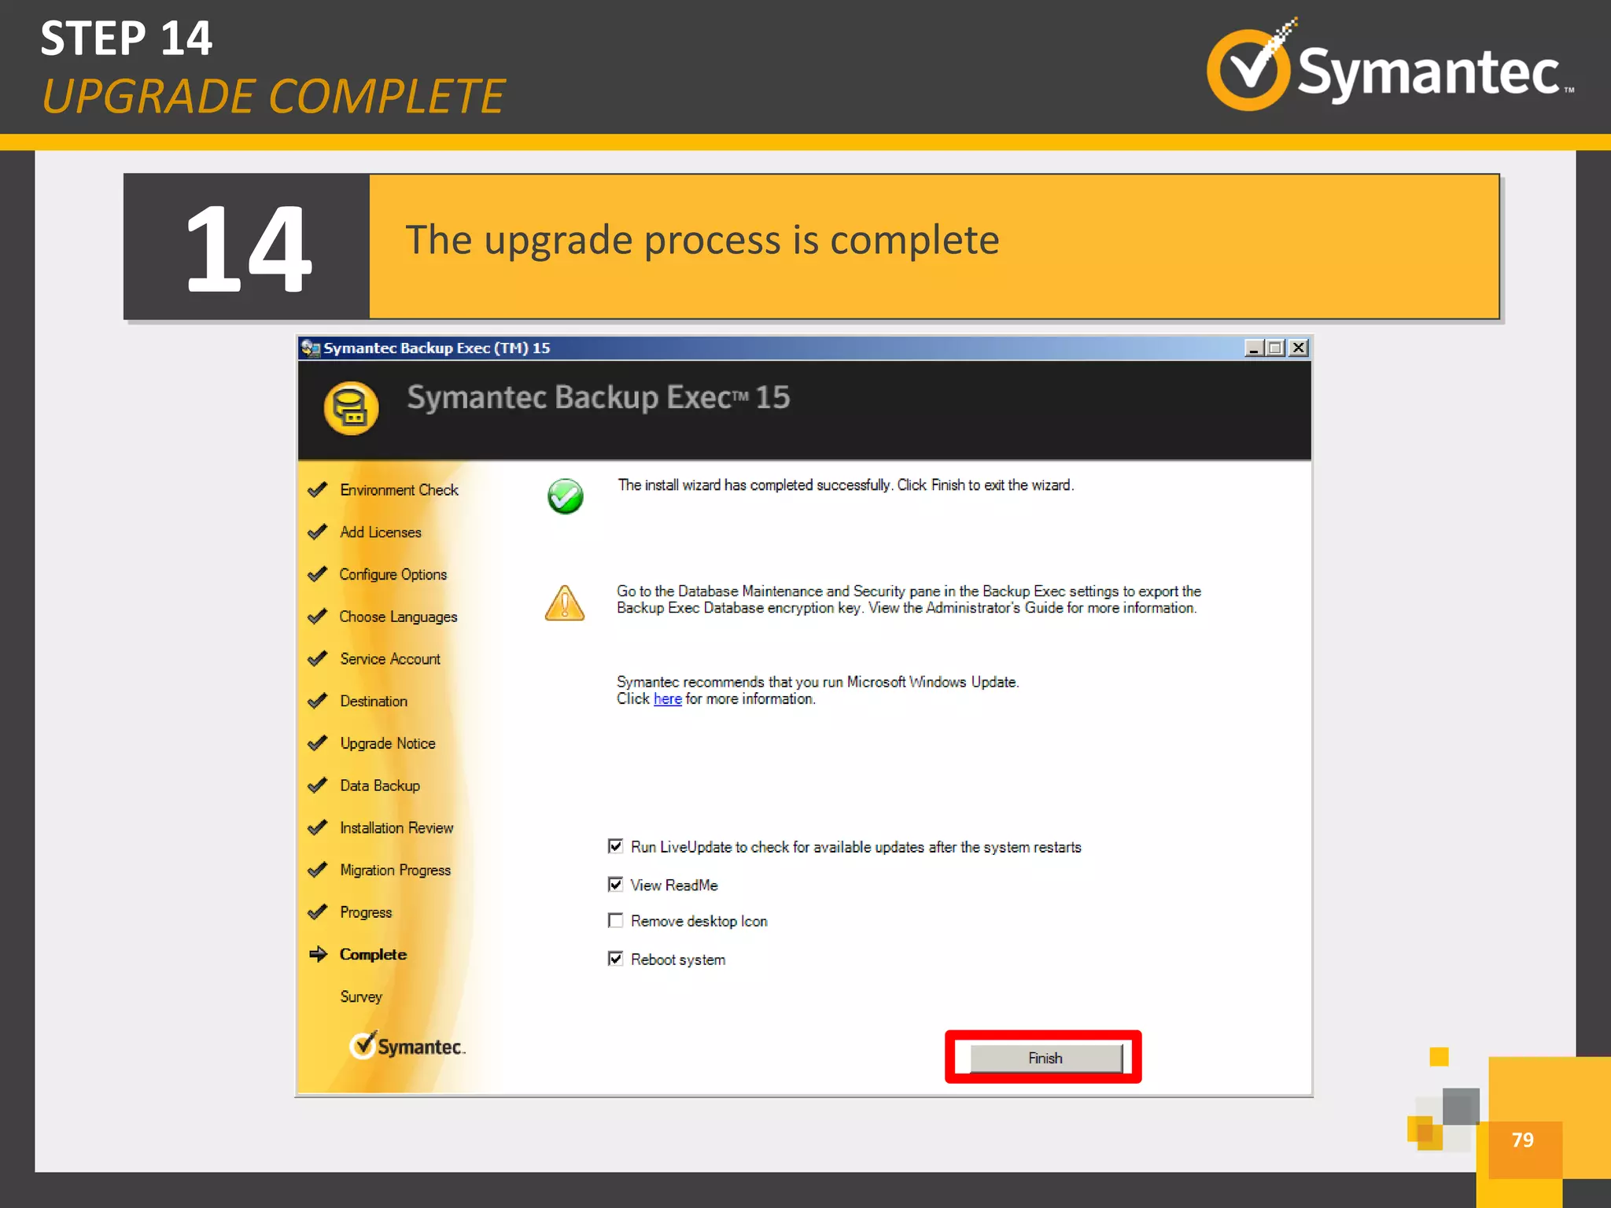The image size is (1611, 1208).
Task: Uncheck the Reboot system checkbox
Action: tap(615, 959)
